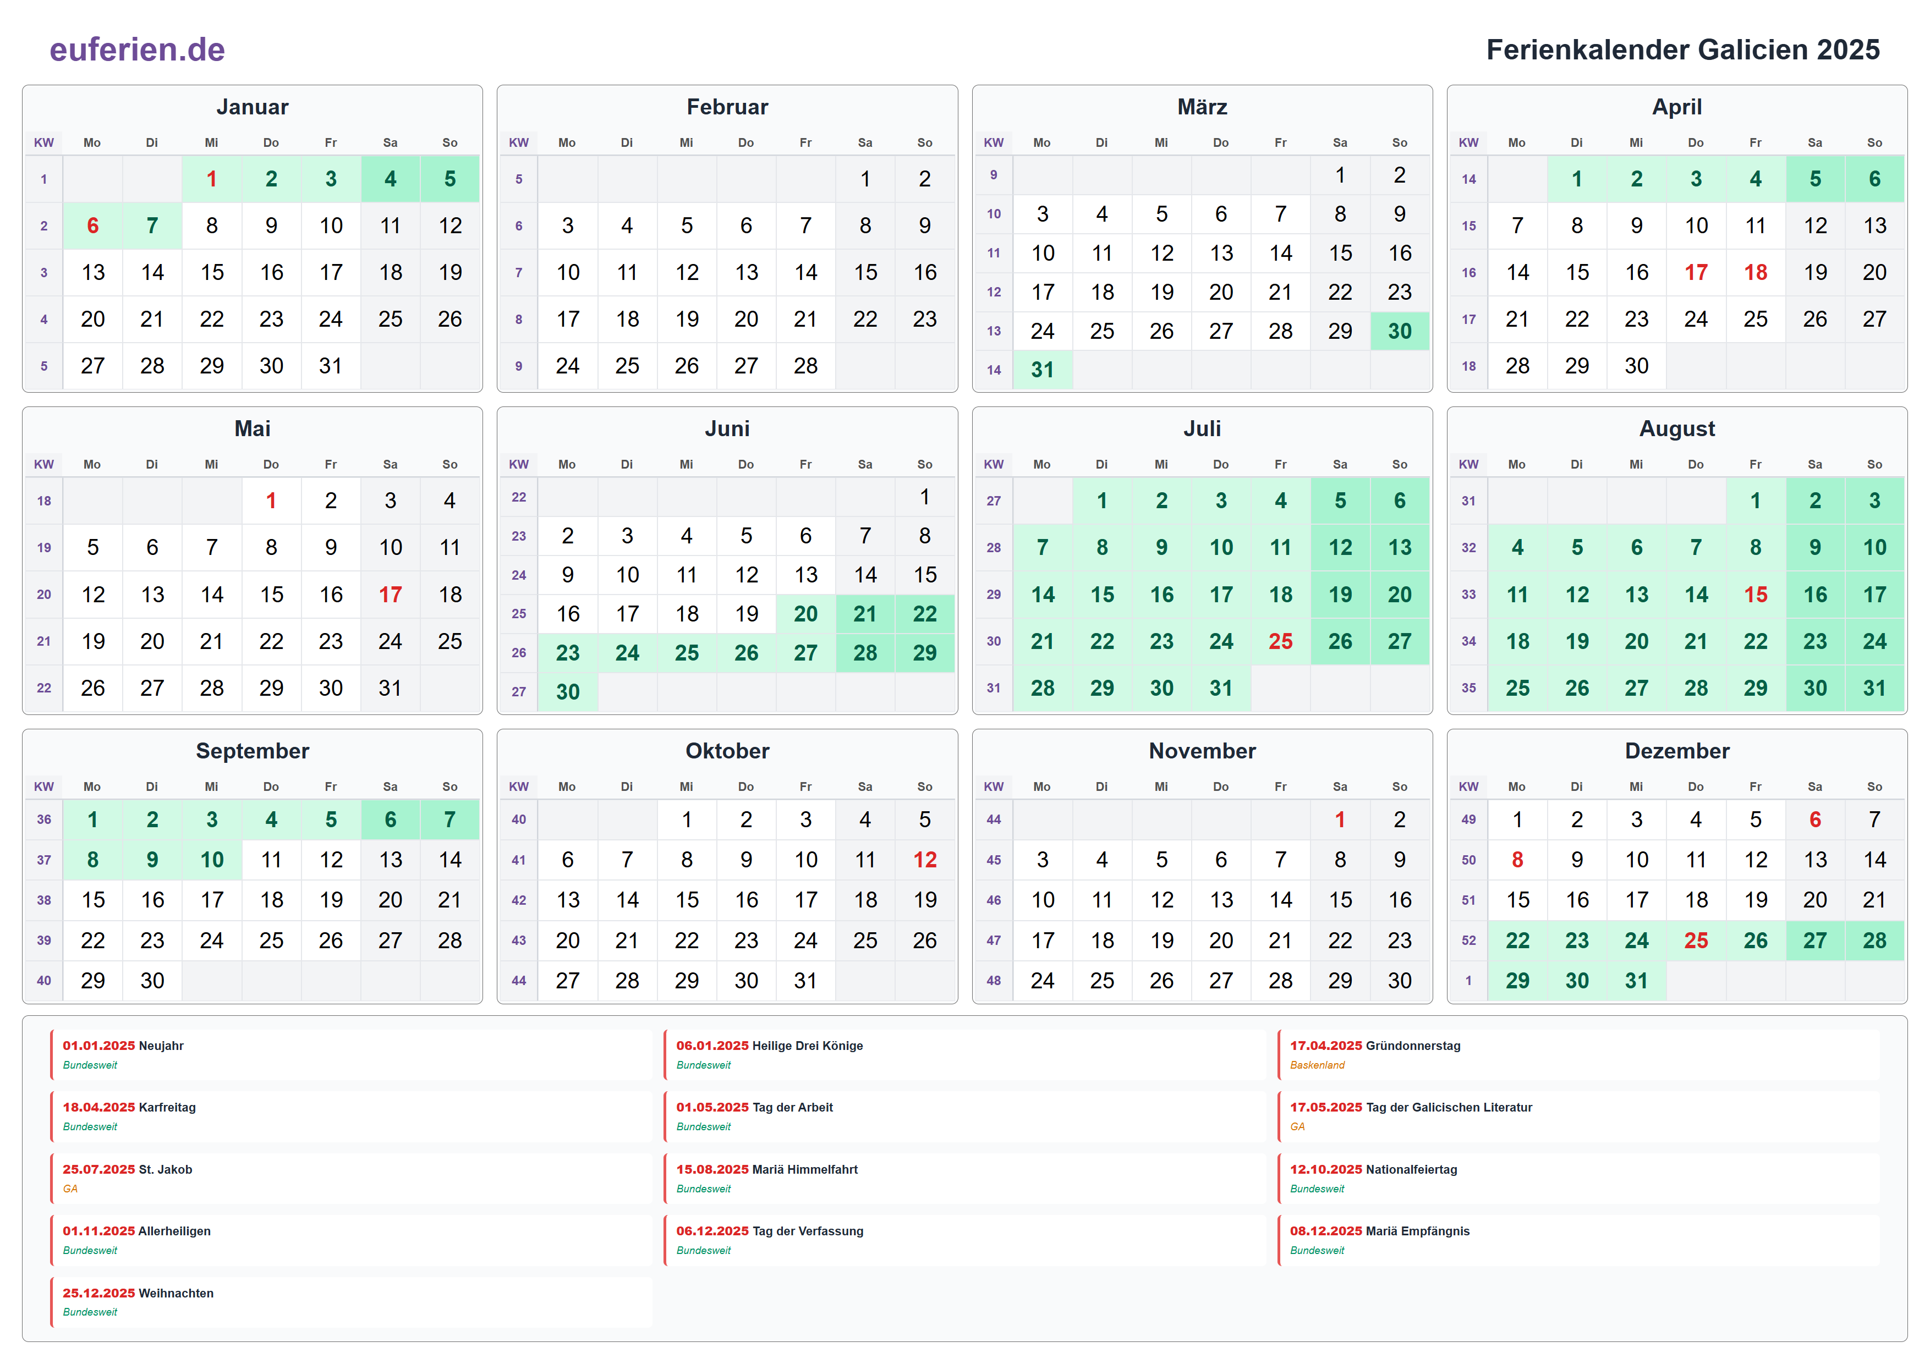The image size is (1930, 1364).
Task: Select the März month heading
Action: [x=1202, y=107]
